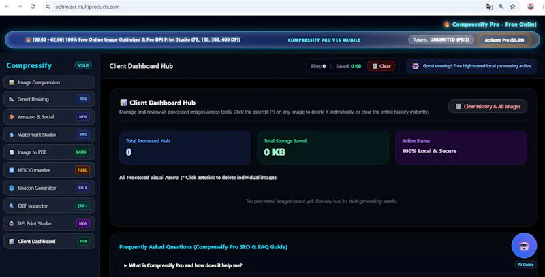Click the Tokens UNLIMITED (PRO) pill
545x277 pixels.
pyautogui.click(x=441, y=39)
